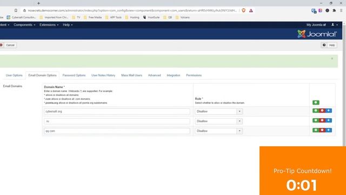Viewport: 346px width, 195px height.
Task: Open the Cybersalt Consulting bookmark
Action: 21,17
